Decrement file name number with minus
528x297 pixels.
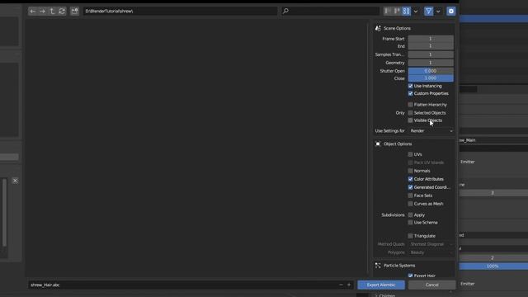[x=341, y=285]
